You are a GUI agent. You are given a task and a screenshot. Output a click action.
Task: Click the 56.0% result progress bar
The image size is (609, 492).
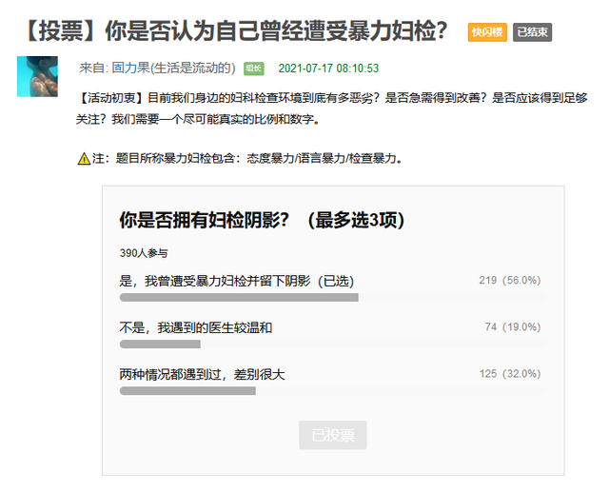pos(333,298)
